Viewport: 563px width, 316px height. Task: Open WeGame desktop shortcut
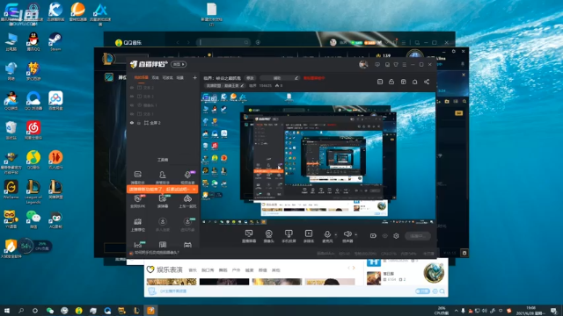coord(11,190)
